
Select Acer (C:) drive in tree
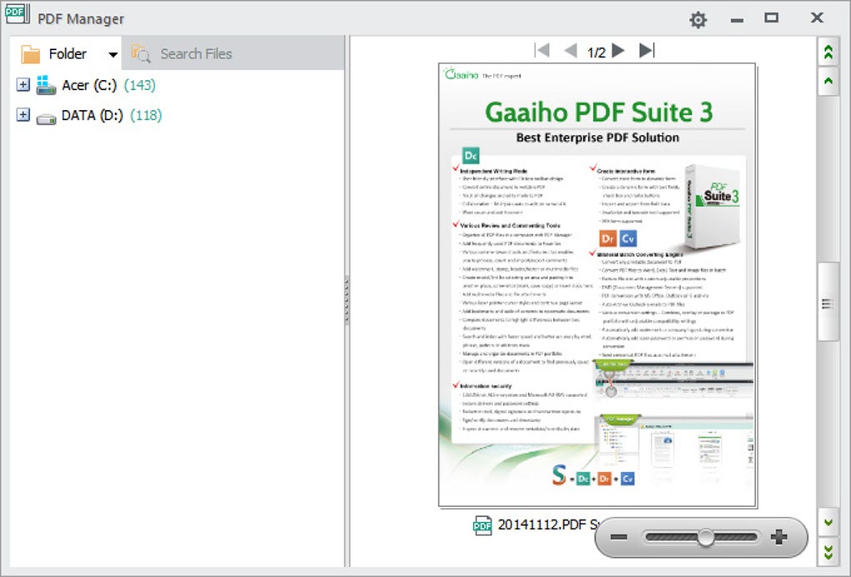(x=89, y=85)
